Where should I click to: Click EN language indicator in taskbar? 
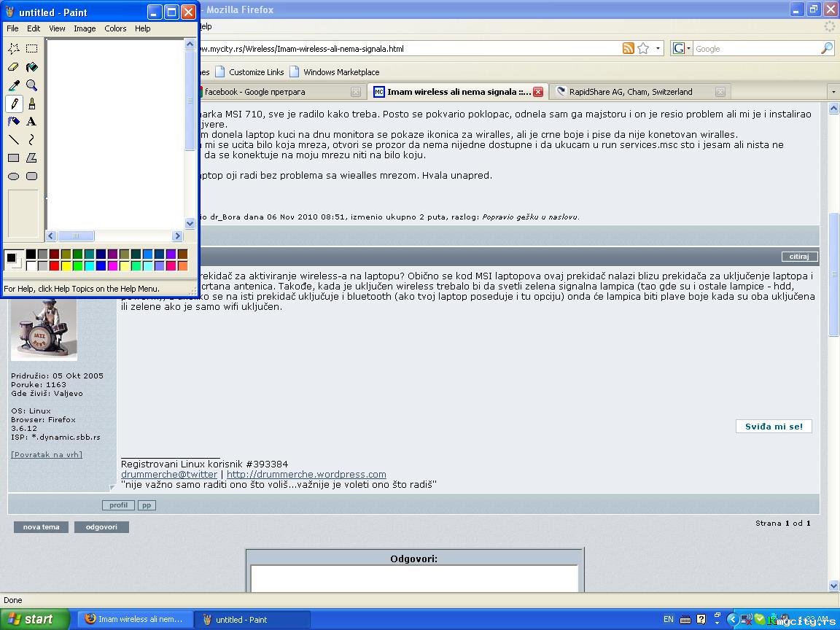(669, 619)
